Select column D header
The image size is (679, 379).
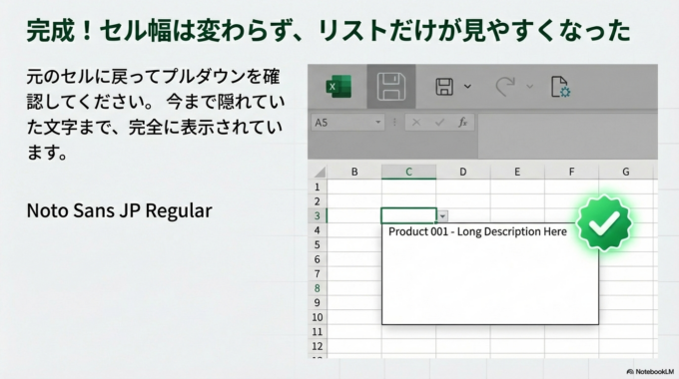(463, 172)
